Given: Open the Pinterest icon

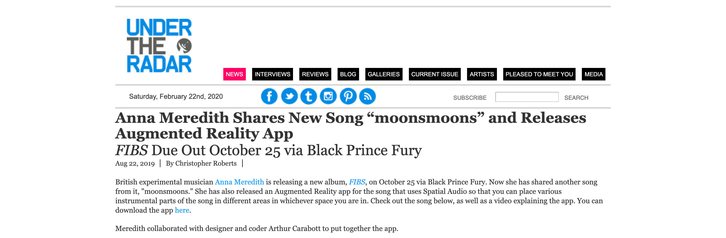Looking at the screenshot, I should 348,96.
